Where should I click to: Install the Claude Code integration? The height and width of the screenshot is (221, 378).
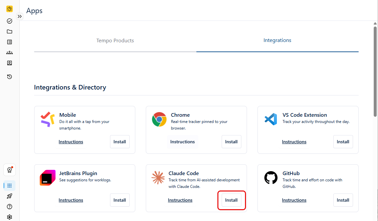click(232, 200)
